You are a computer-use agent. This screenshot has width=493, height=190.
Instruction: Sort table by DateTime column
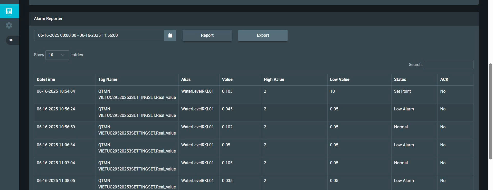click(46, 80)
